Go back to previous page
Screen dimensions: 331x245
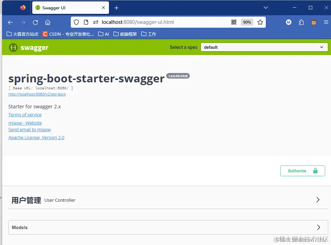pyautogui.click(x=10, y=22)
